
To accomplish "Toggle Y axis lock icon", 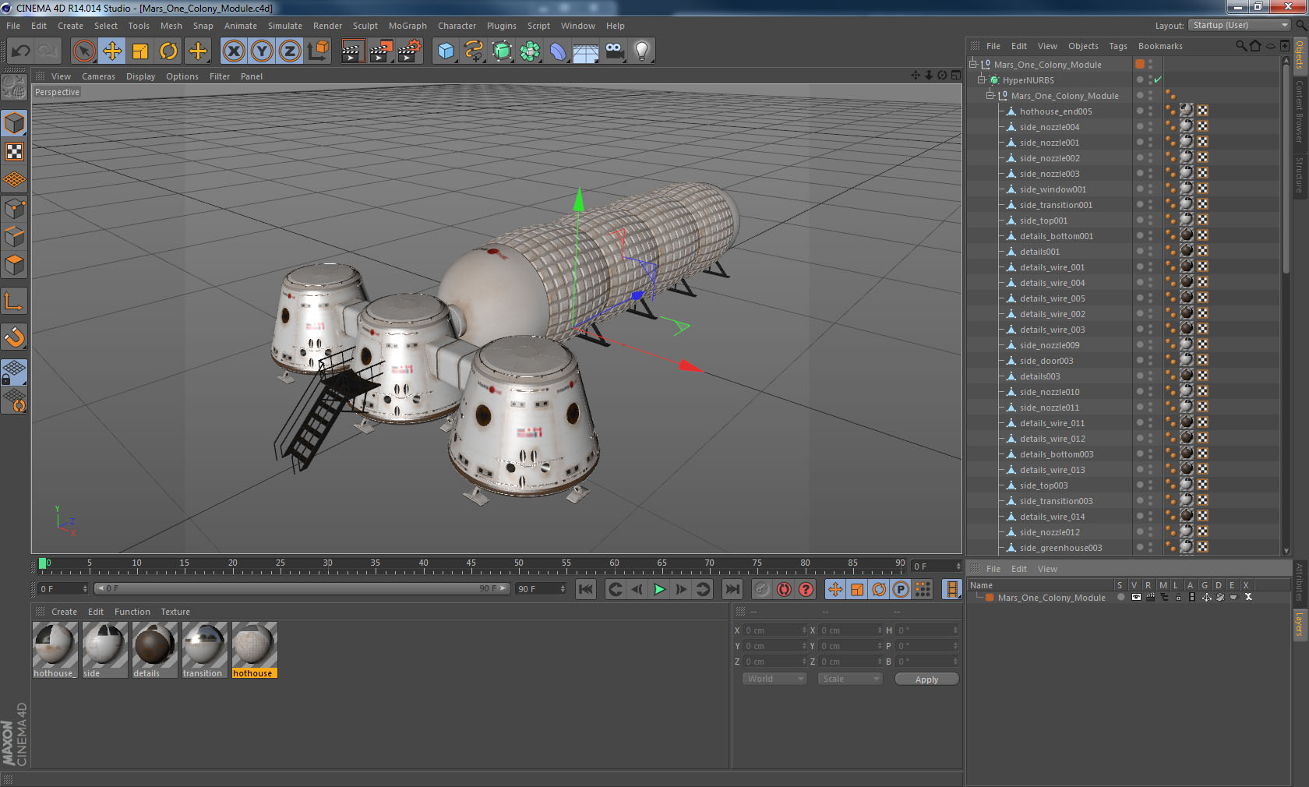I will (x=262, y=51).
